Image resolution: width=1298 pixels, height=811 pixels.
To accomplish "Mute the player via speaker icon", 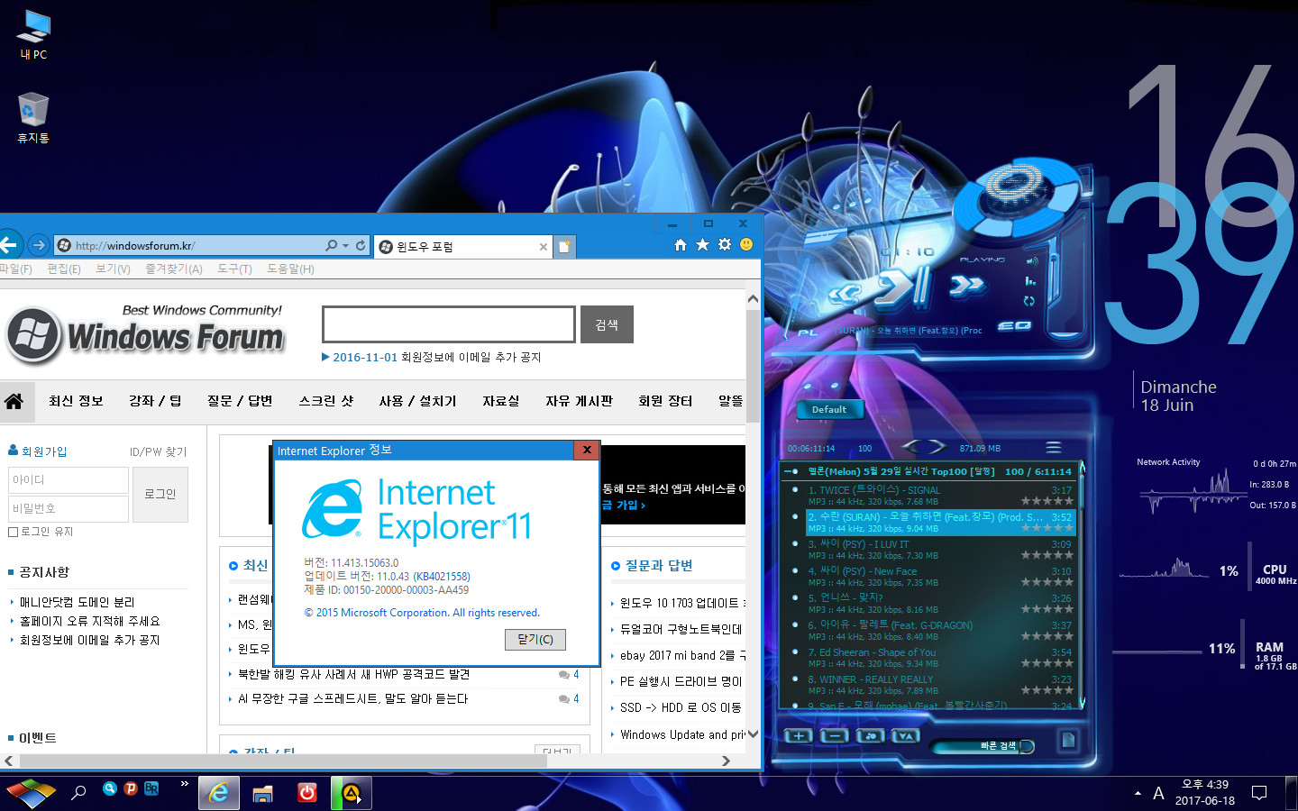I will 1032,260.
